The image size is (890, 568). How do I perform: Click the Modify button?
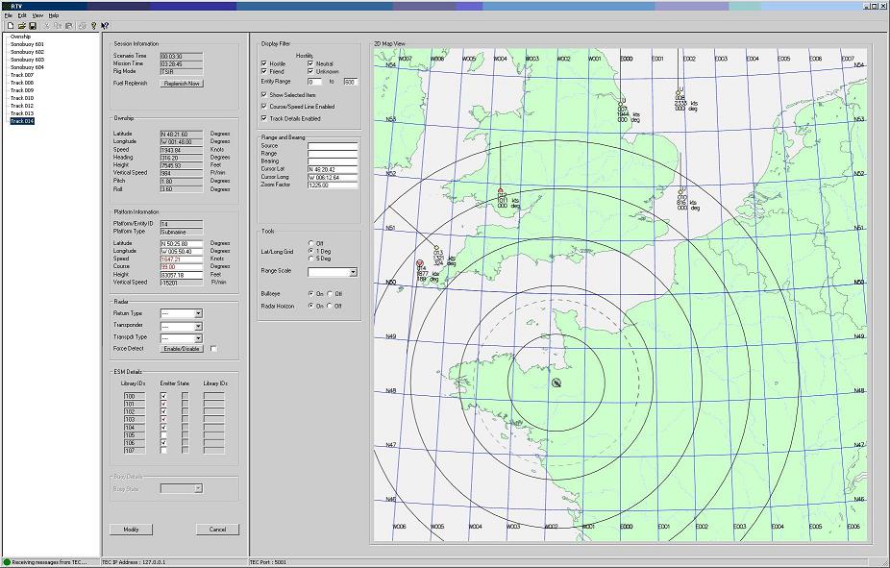[131, 530]
